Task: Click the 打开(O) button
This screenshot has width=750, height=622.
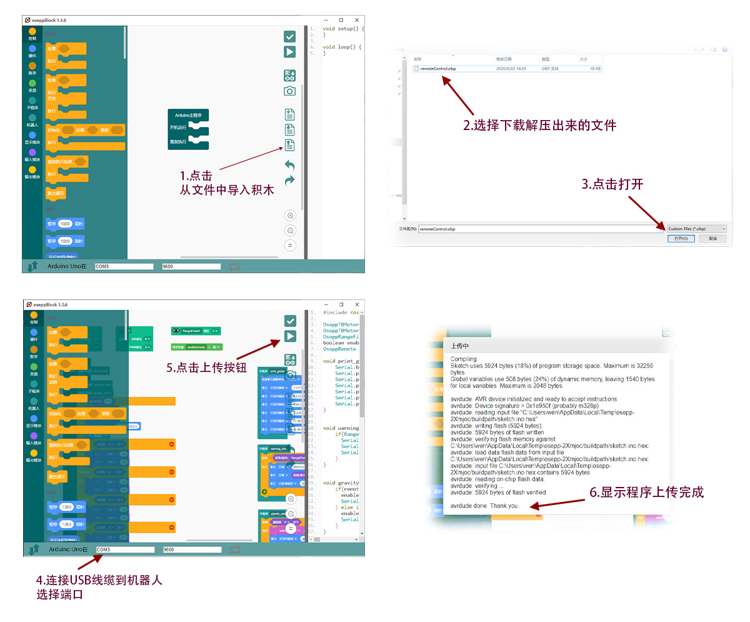Action: tap(681, 239)
